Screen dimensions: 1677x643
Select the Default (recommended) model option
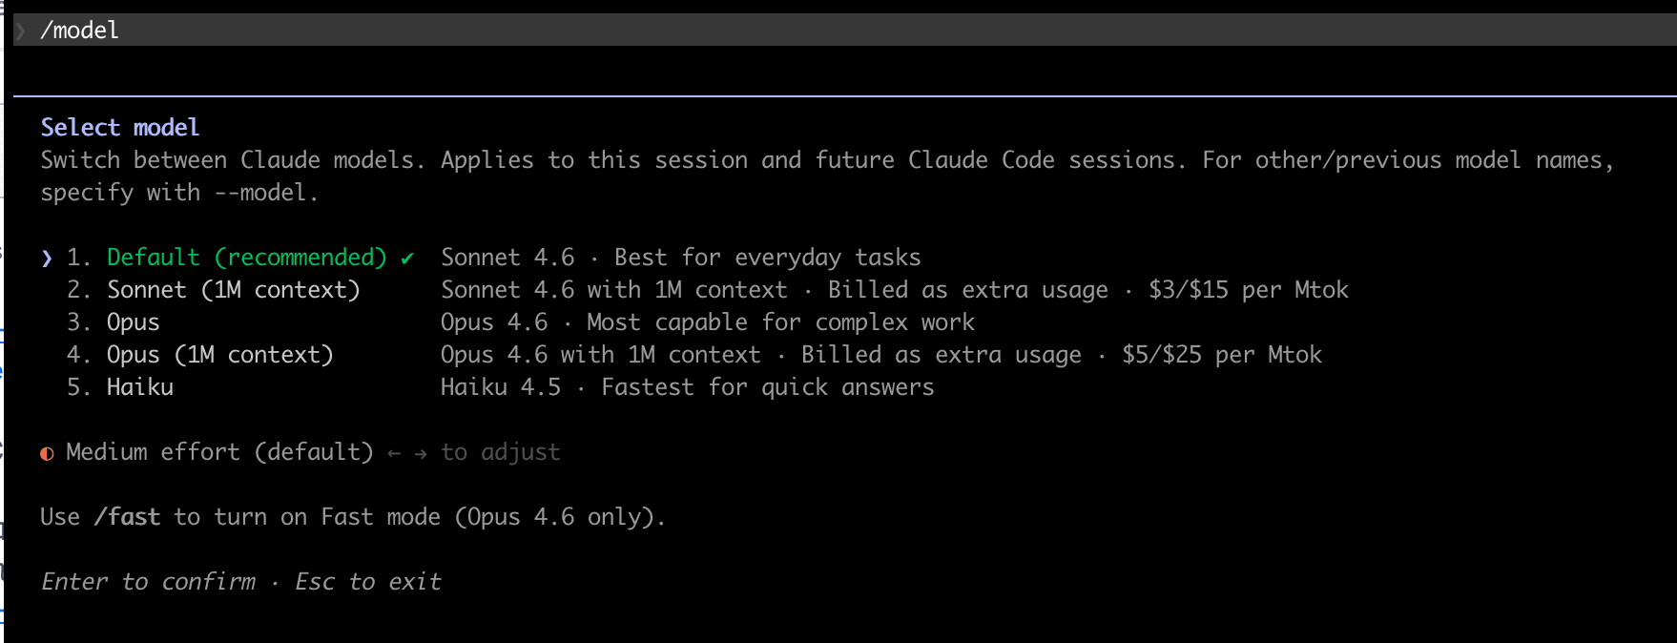point(246,258)
